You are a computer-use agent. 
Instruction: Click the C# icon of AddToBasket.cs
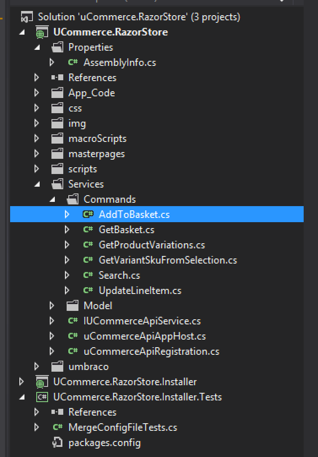click(88, 215)
